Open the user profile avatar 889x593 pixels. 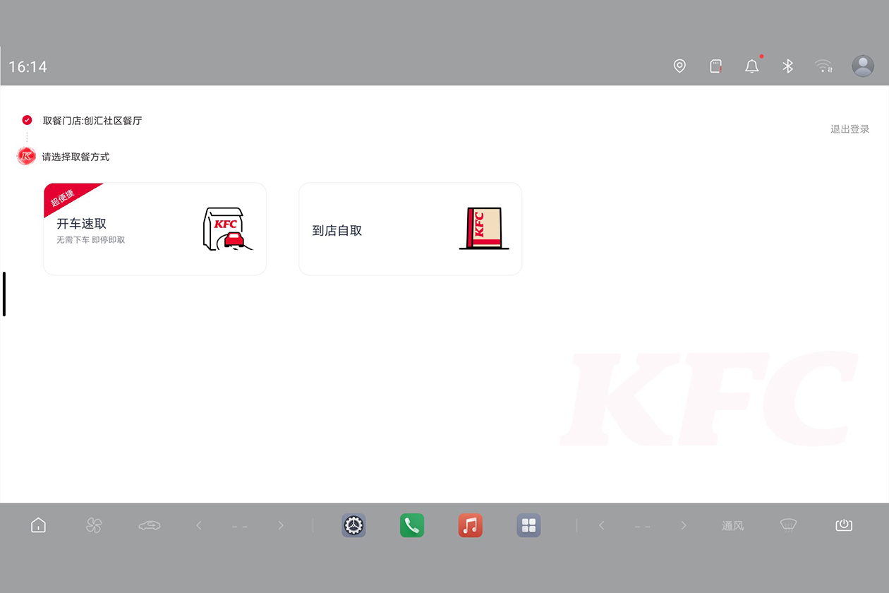pos(863,66)
